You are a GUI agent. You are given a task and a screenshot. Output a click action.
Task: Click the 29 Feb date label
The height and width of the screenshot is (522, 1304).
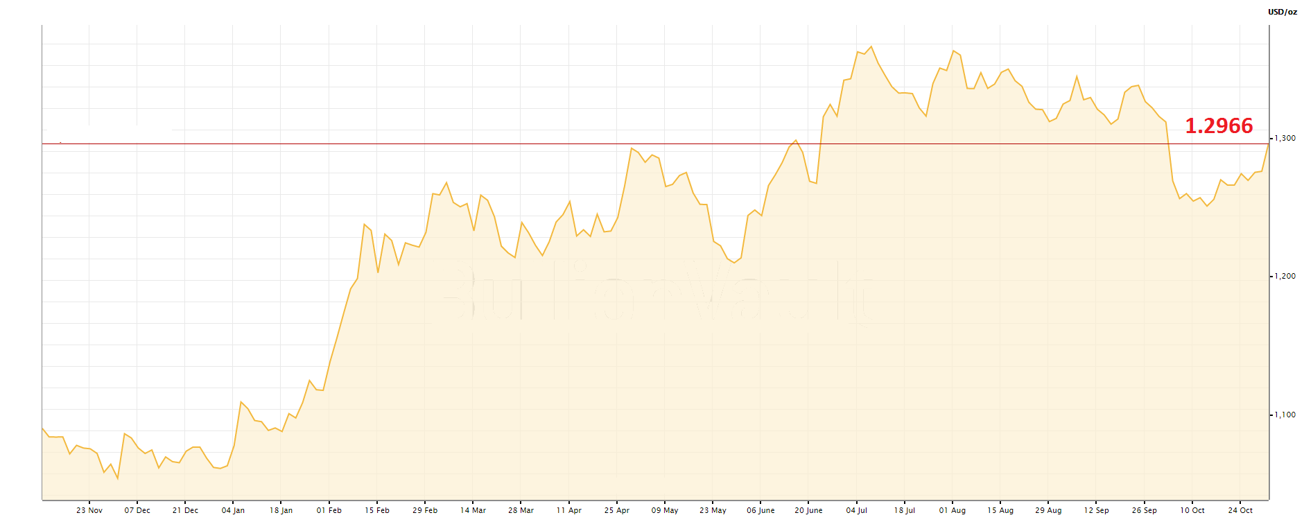tap(425, 510)
